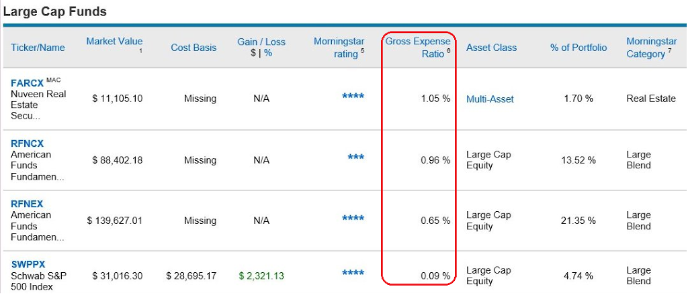Select the 4.74 % portfolio share
Viewport: 688px width, 297px height.
578,276
